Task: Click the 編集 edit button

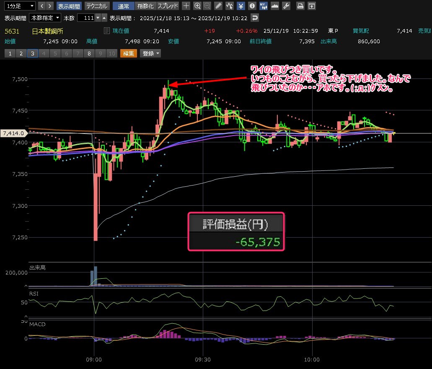Action: (x=128, y=53)
